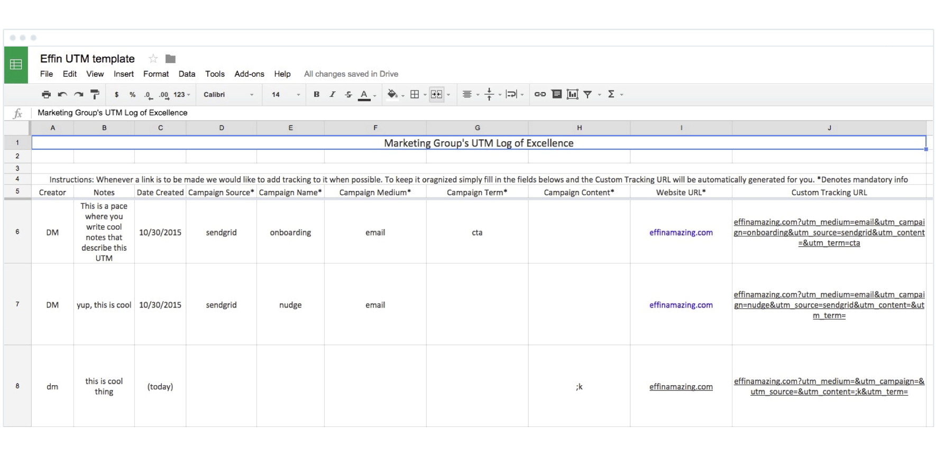
Task: Open the font size 14 dropdown
Action: point(286,95)
